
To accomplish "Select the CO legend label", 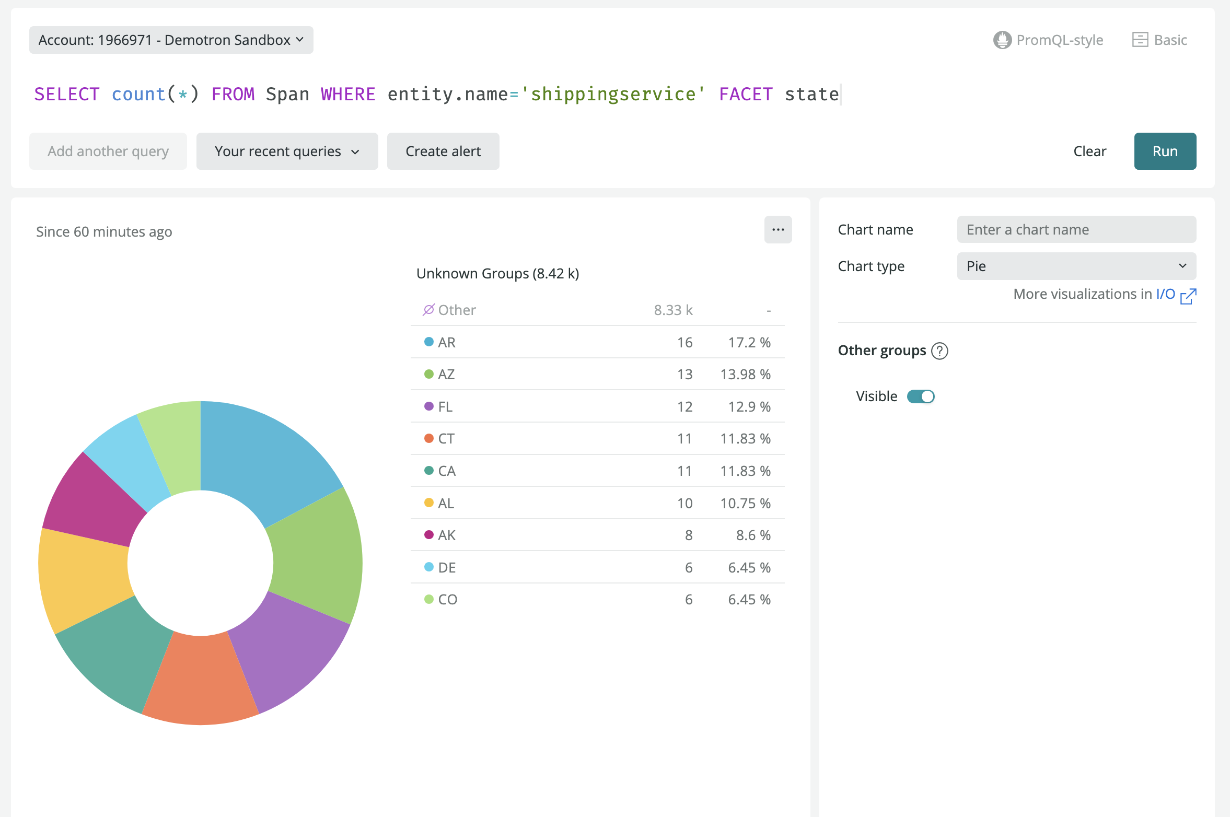I will 448,599.
